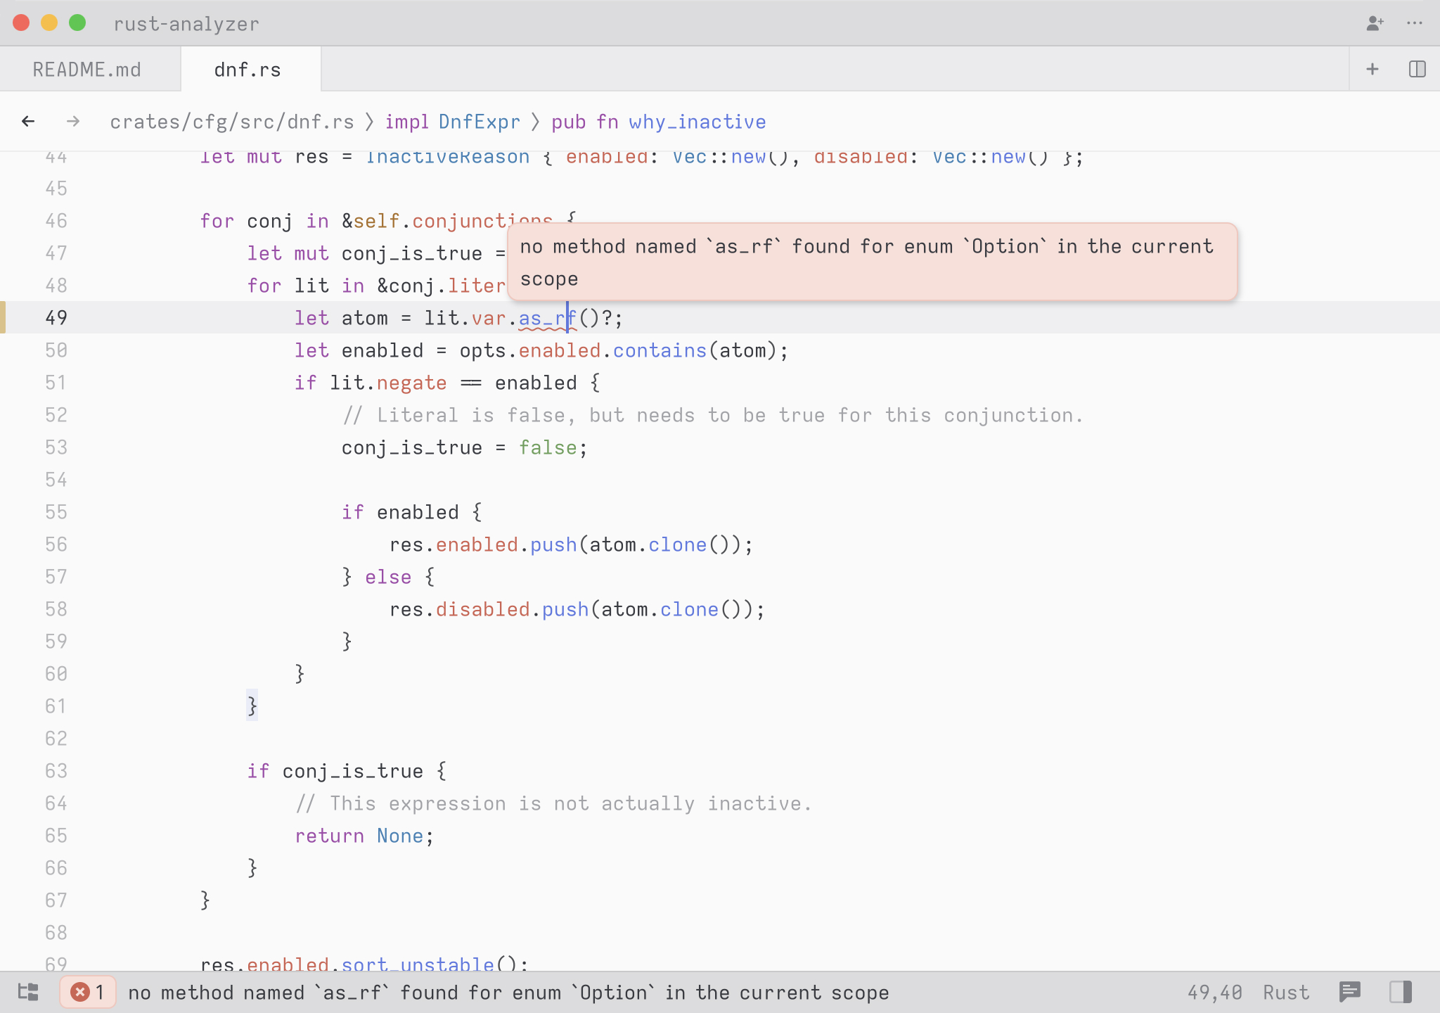Toggle the right dock panel icon
The width and height of the screenshot is (1440, 1013).
(1400, 992)
